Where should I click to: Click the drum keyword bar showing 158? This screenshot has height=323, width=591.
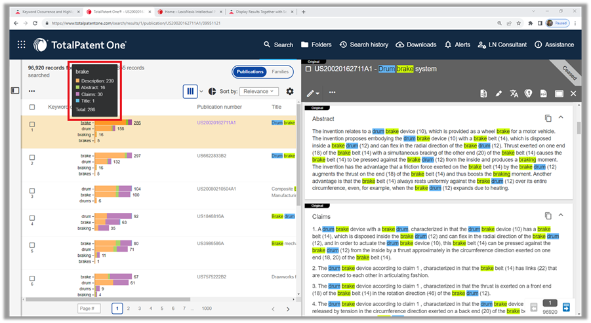click(x=105, y=129)
